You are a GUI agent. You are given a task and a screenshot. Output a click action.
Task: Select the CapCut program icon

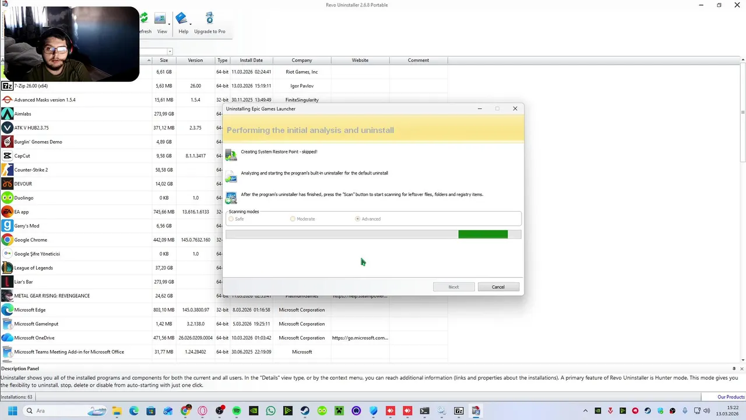(7, 156)
